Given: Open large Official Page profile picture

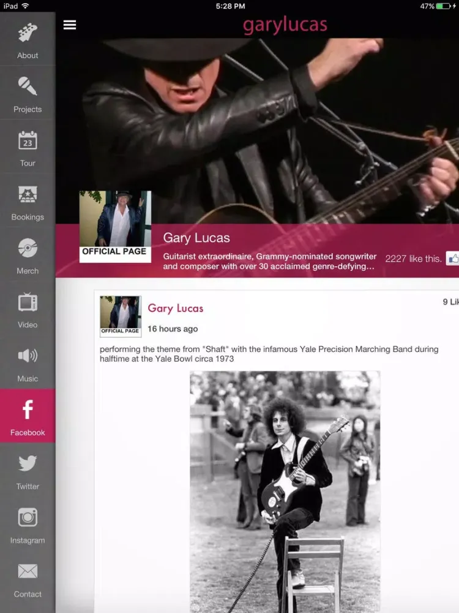Looking at the screenshot, I should (x=115, y=226).
